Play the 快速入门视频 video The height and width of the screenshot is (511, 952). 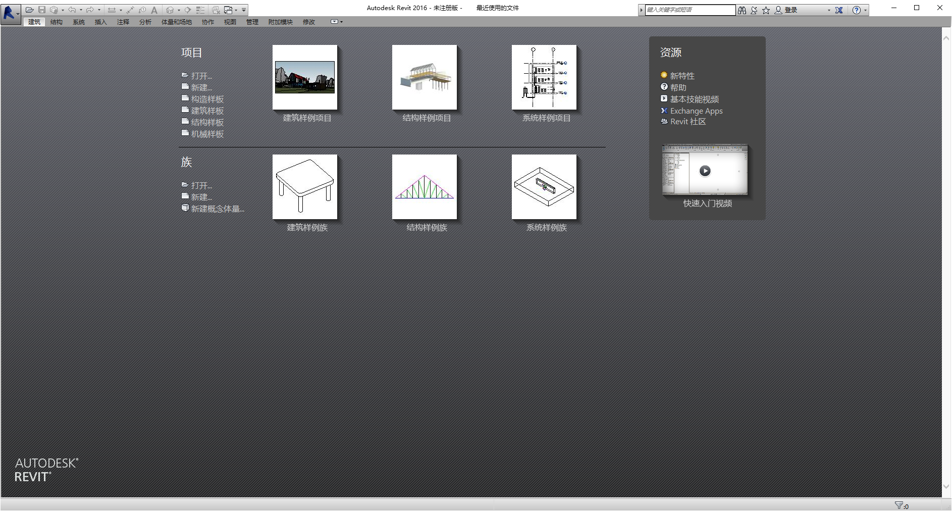(705, 171)
